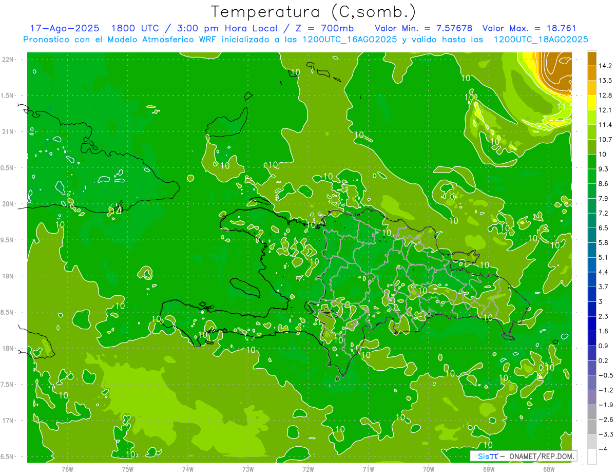The width and height of the screenshot is (616, 476).
Task: Click the '-1.9' colorbar value
Action: pos(606,405)
